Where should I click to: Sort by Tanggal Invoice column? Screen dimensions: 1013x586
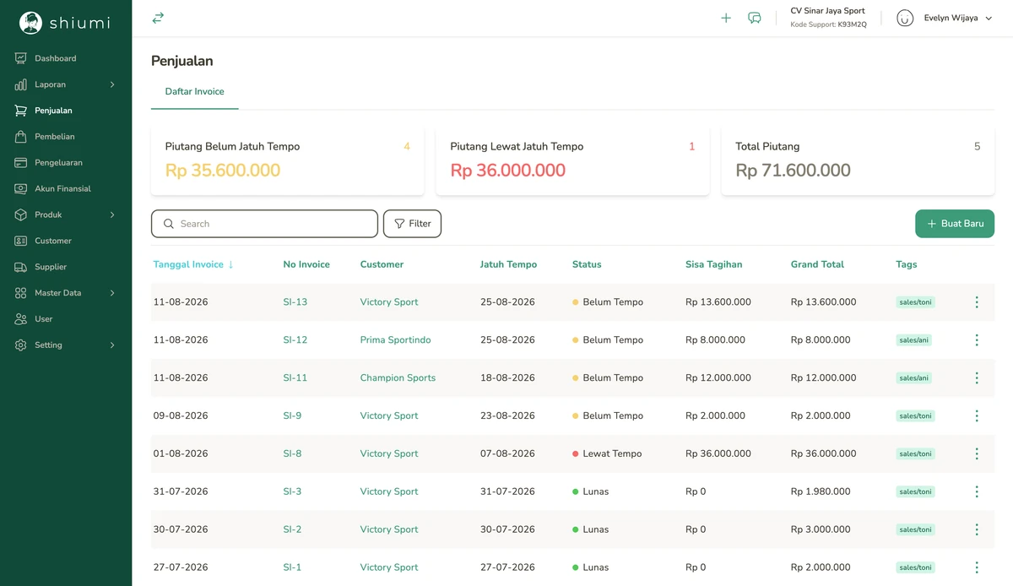[193, 264]
